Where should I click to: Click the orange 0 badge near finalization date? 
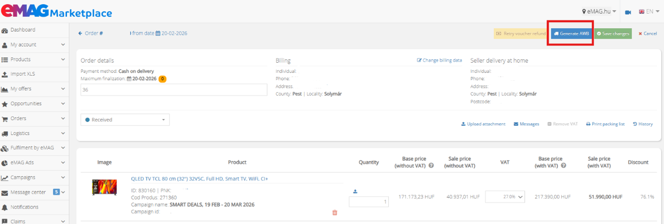[x=162, y=79]
